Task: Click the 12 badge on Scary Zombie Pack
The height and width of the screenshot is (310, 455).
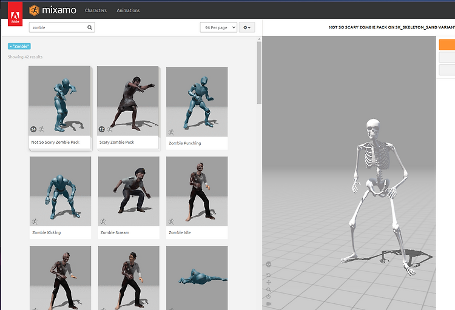Action: [x=101, y=129]
